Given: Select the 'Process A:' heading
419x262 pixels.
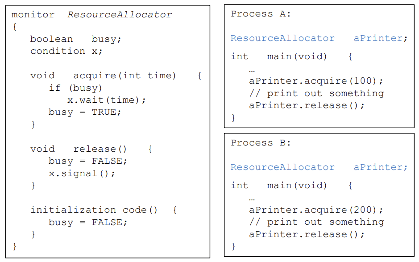Looking at the screenshot, I should point(261,14).
